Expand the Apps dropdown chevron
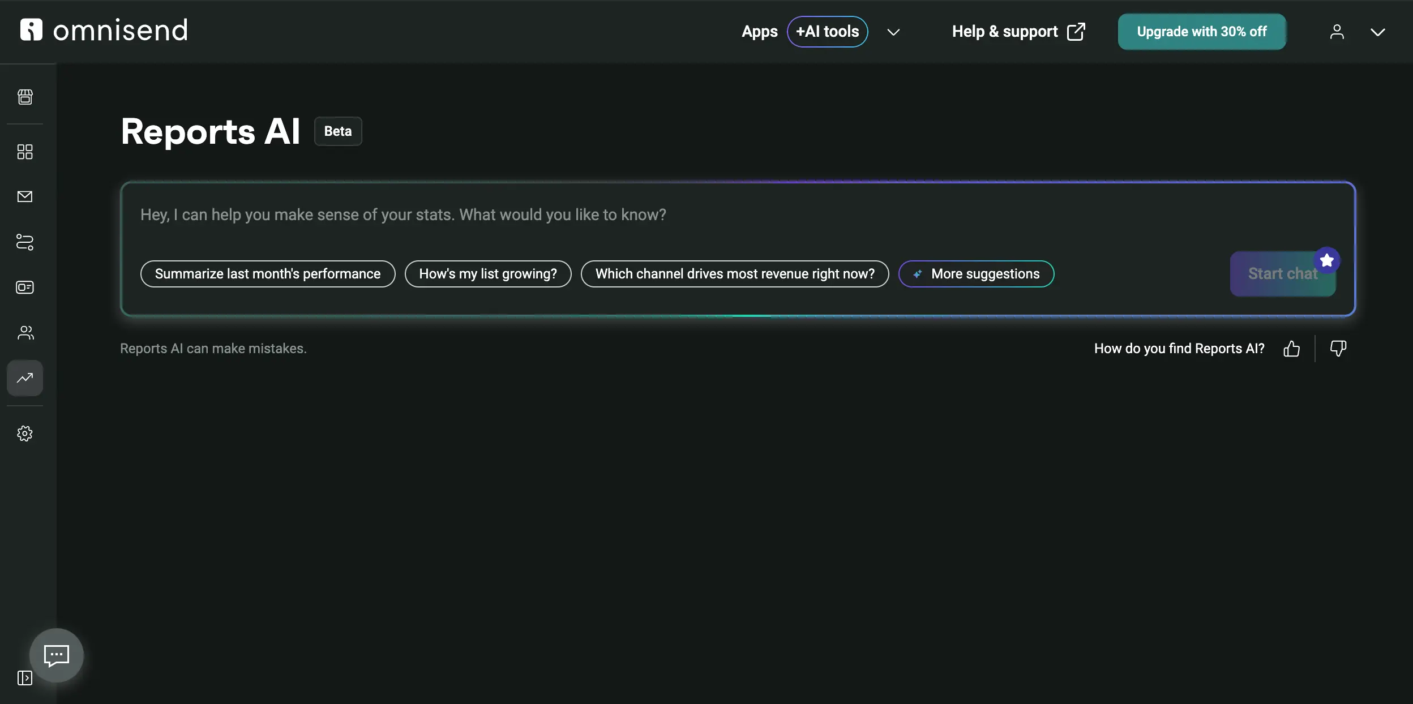Image resolution: width=1413 pixels, height=704 pixels. coord(893,32)
